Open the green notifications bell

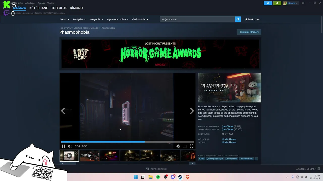[x=277, y=3]
